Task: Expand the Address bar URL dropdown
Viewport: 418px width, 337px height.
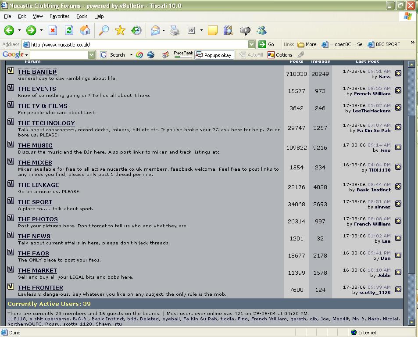Action: point(251,44)
